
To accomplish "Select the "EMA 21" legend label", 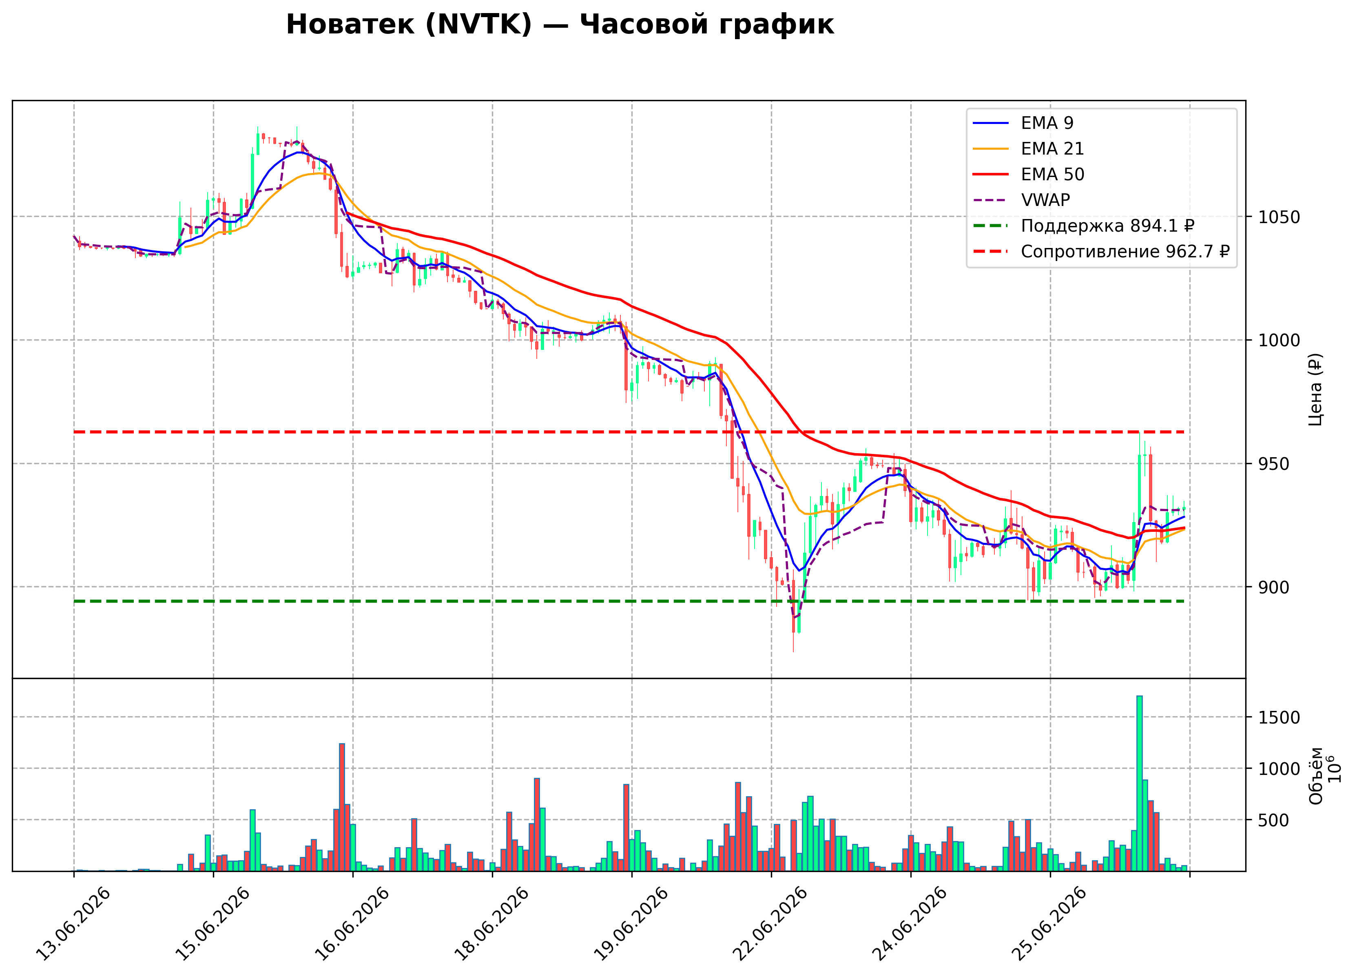I will 1052,148.
